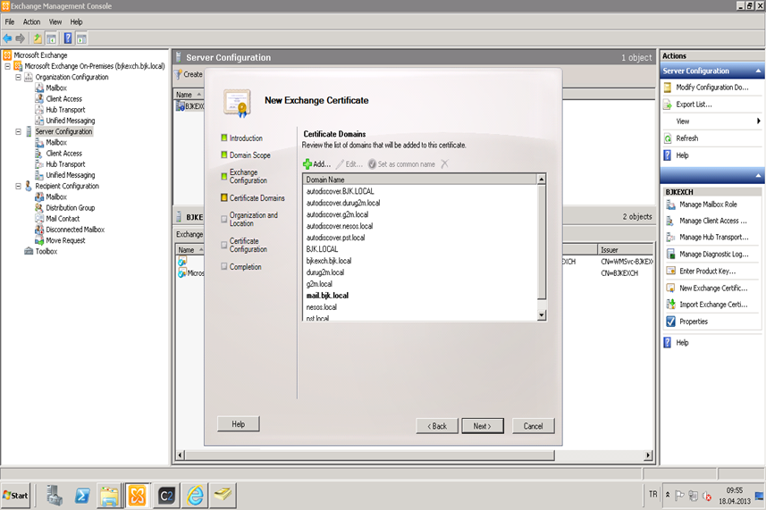766x510 pixels.
Task: Click the TR language indicator in tray
Action: [x=652, y=495]
